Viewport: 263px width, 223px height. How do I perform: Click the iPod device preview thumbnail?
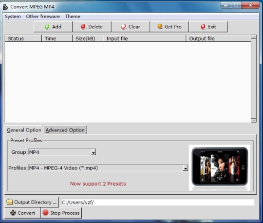[x=220, y=167]
